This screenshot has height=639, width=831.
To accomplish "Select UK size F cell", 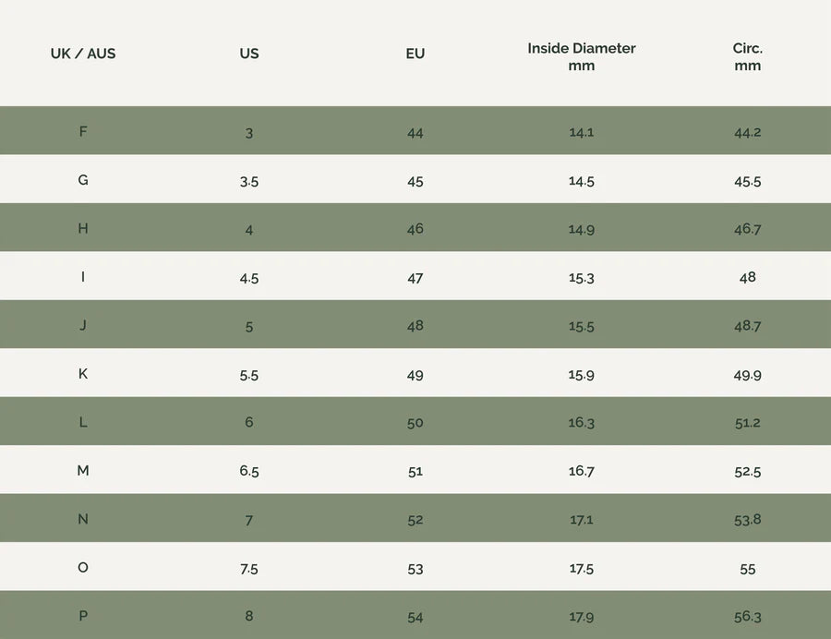I will (x=83, y=131).
